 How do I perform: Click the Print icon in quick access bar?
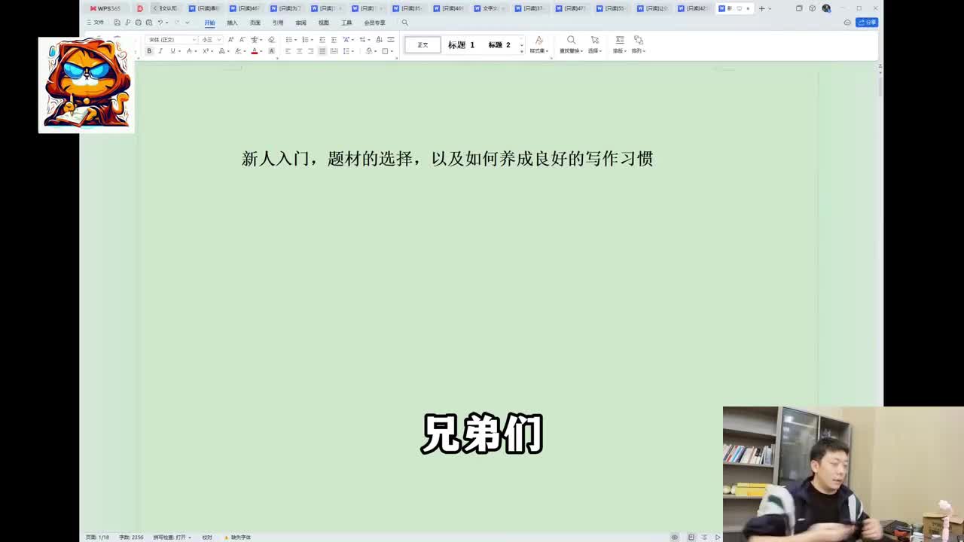[x=139, y=23]
